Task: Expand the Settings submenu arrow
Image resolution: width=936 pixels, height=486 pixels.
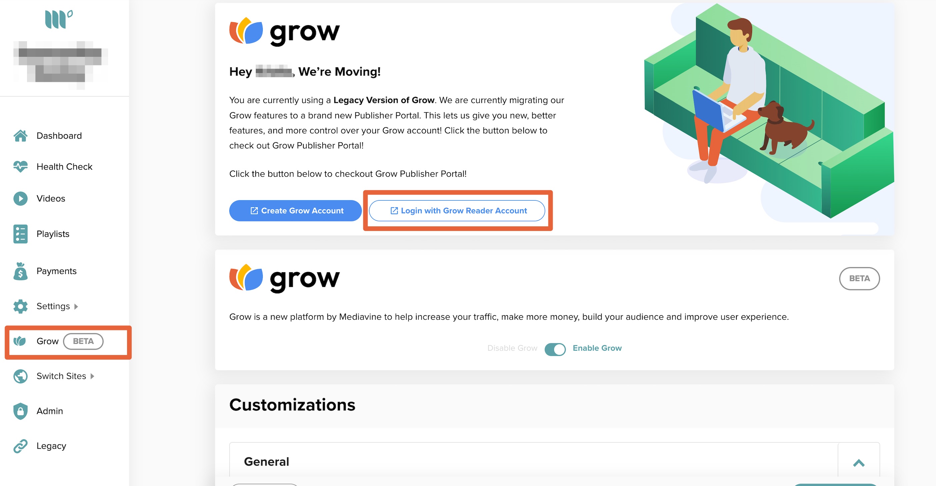Action: pos(76,307)
